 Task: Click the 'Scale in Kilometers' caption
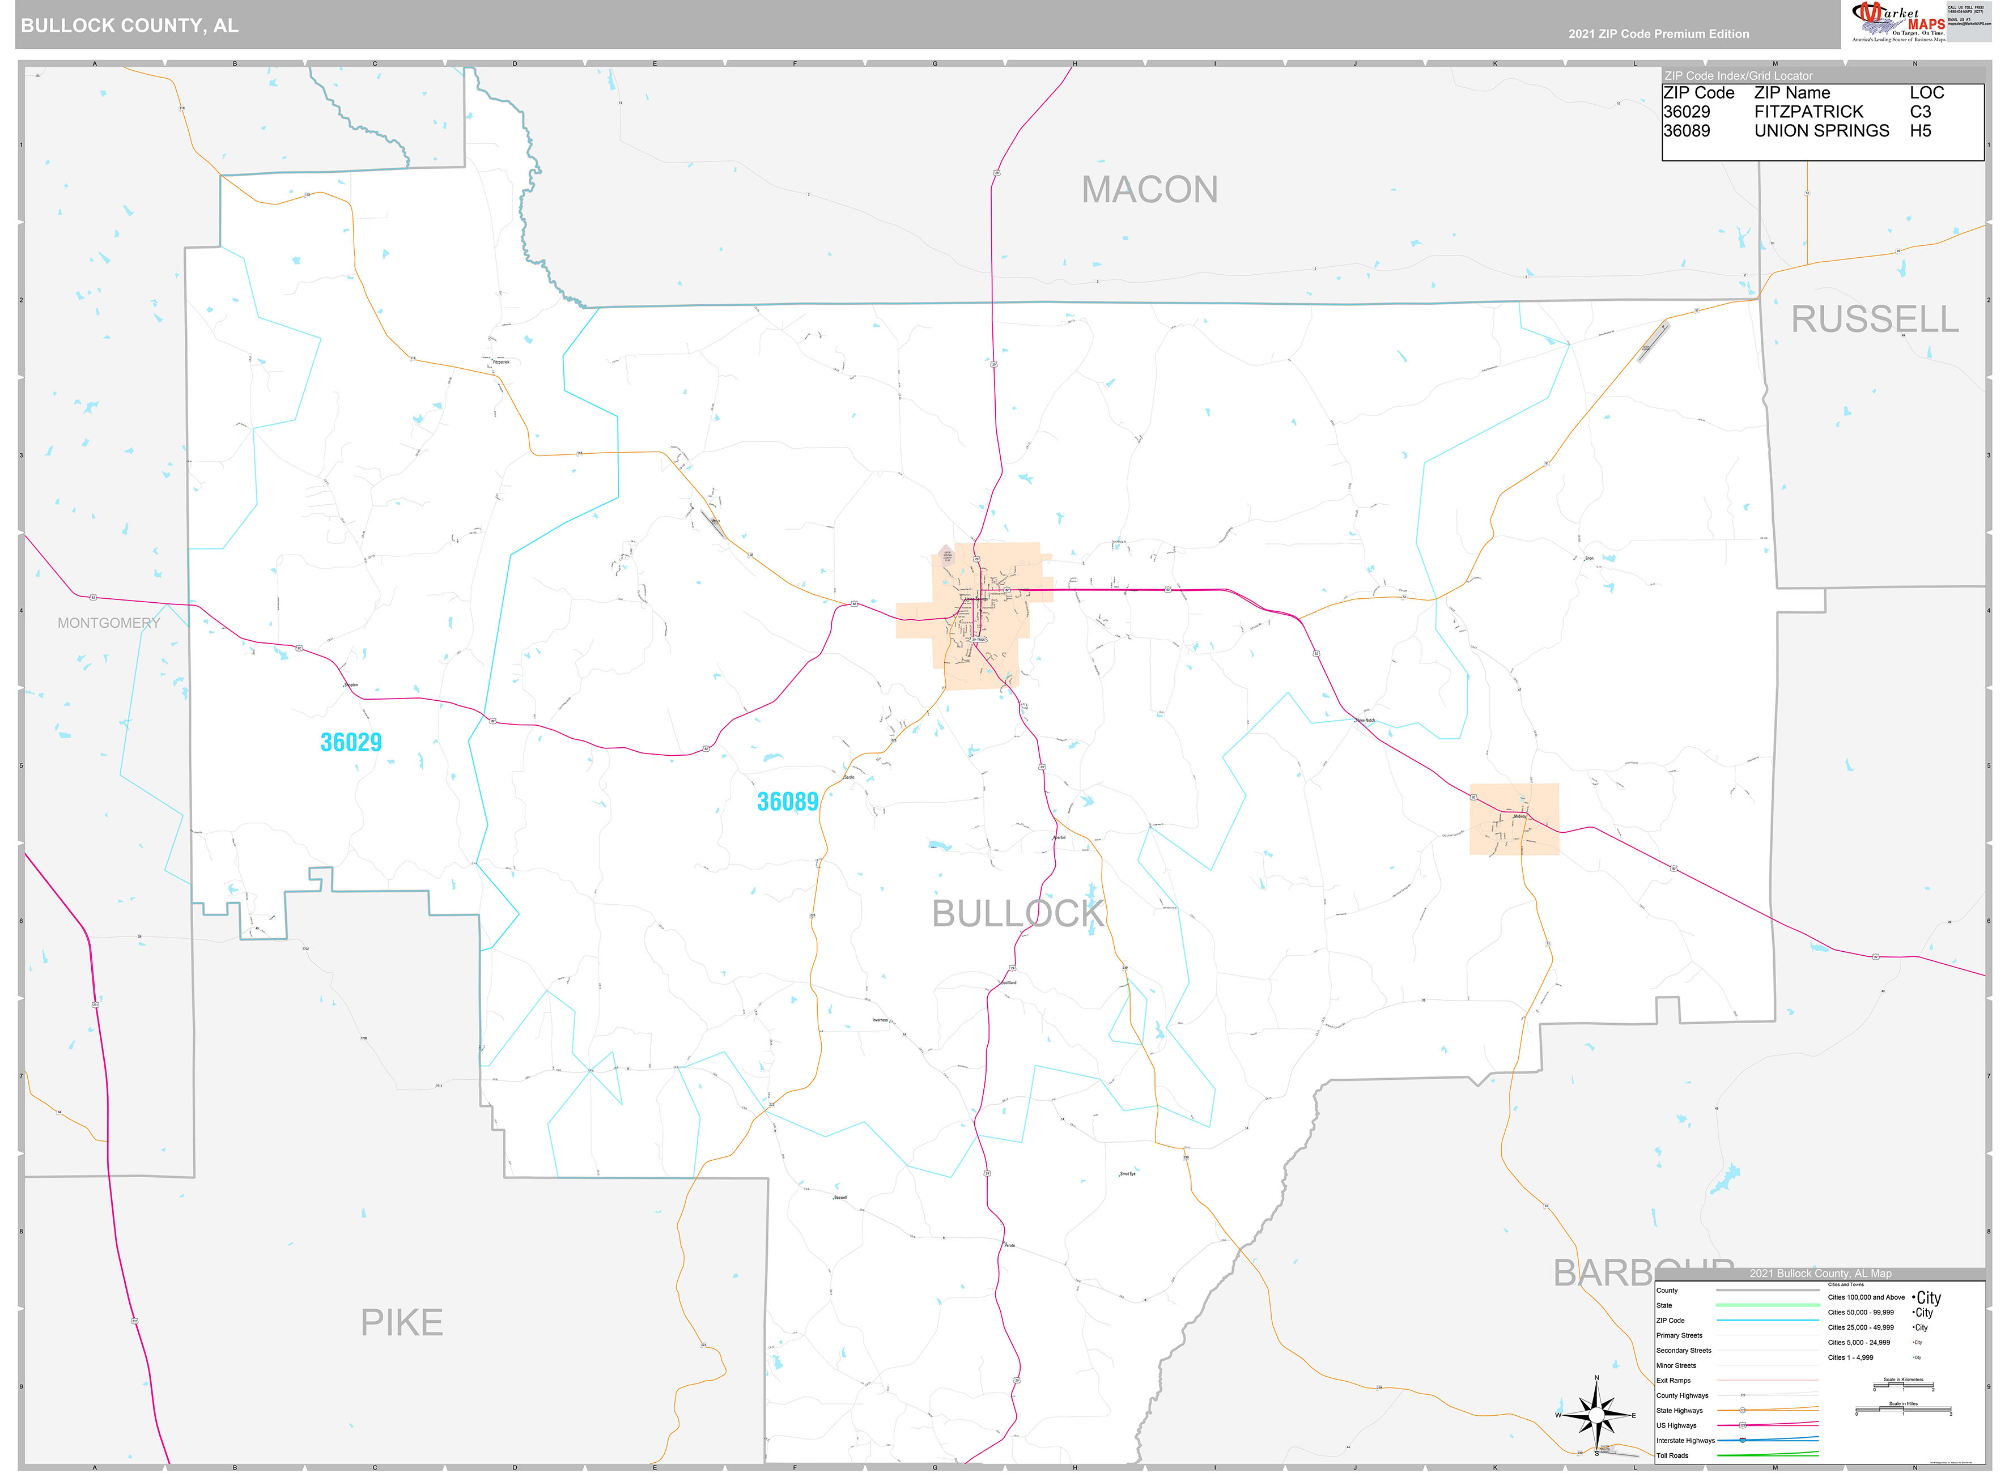tap(1903, 1380)
